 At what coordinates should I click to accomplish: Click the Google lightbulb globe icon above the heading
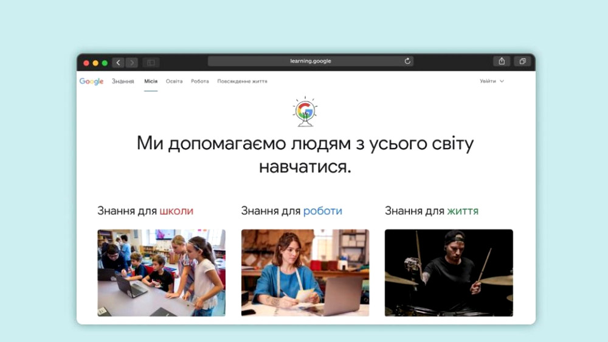pos(305,111)
